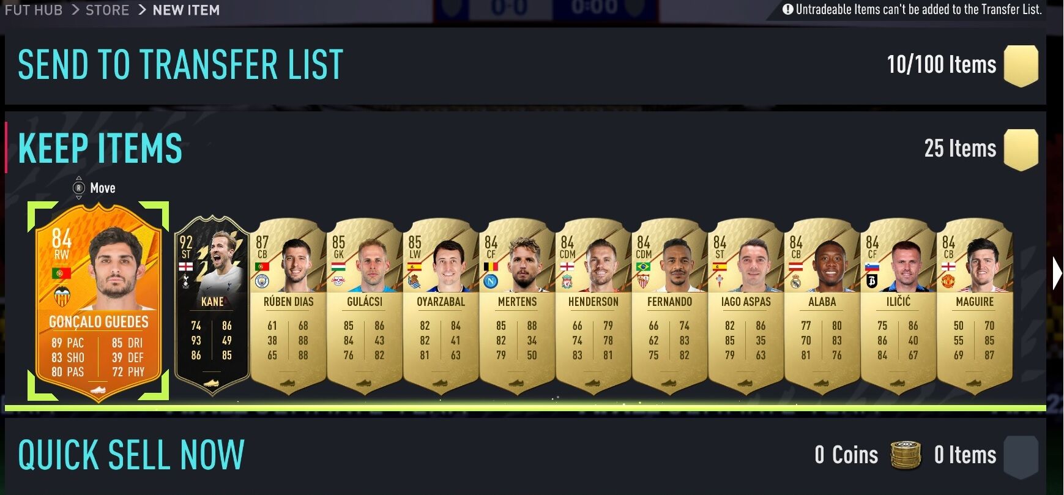Click the Valencia club badge on Guedes card
Screen dimensions: 1064x495
pyautogui.click(x=61, y=297)
